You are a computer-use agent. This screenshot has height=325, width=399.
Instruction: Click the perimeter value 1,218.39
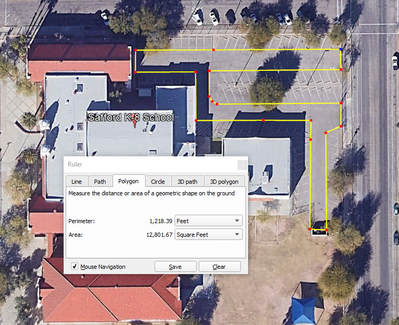161,221
